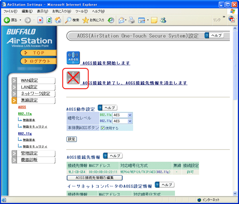The image size is (239, 204).
Task: Go to Home page icon
Action: [58, 20]
